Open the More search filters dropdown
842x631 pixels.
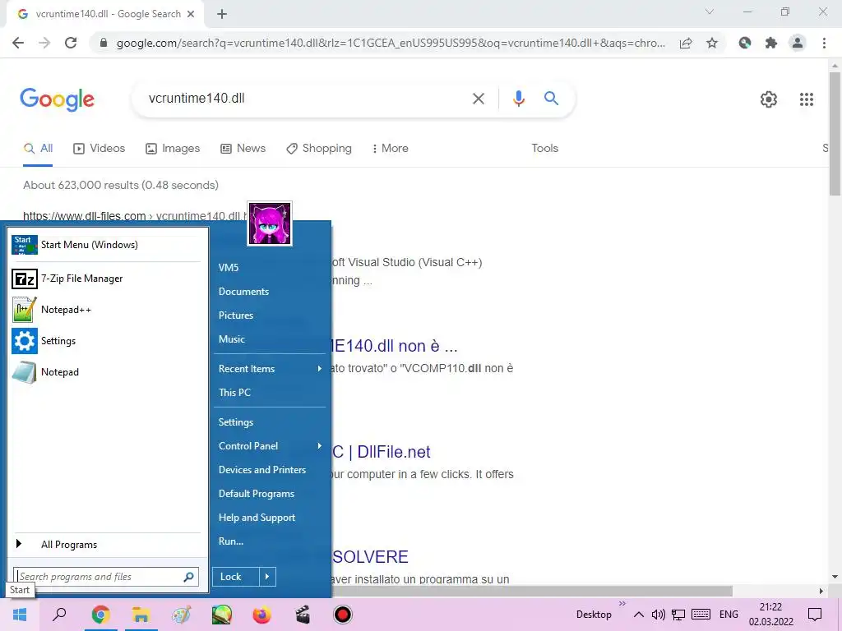tap(391, 149)
